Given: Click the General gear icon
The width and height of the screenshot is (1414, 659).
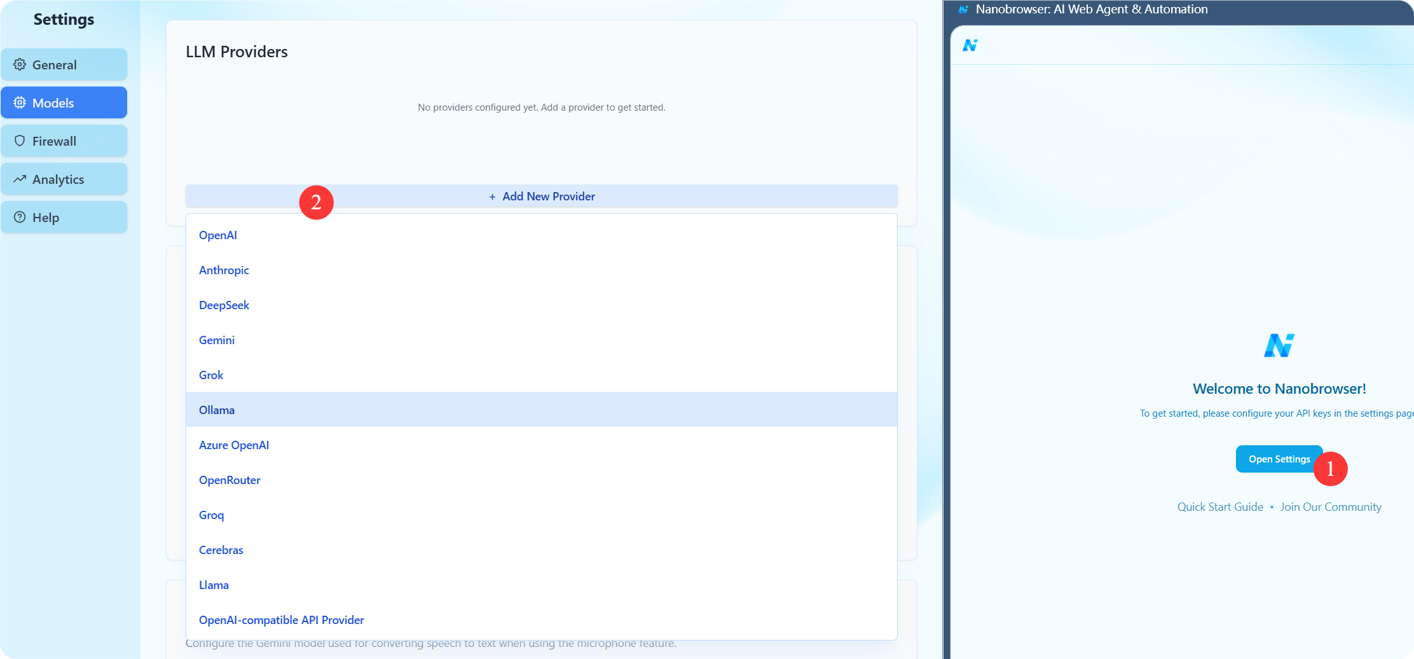Looking at the screenshot, I should coord(20,65).
